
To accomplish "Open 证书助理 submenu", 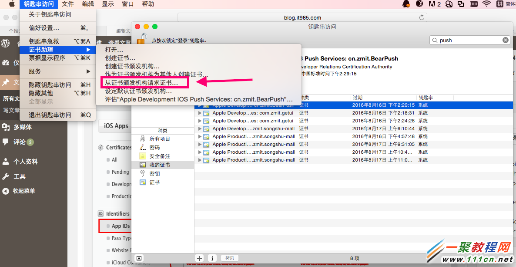I will 57,50.
